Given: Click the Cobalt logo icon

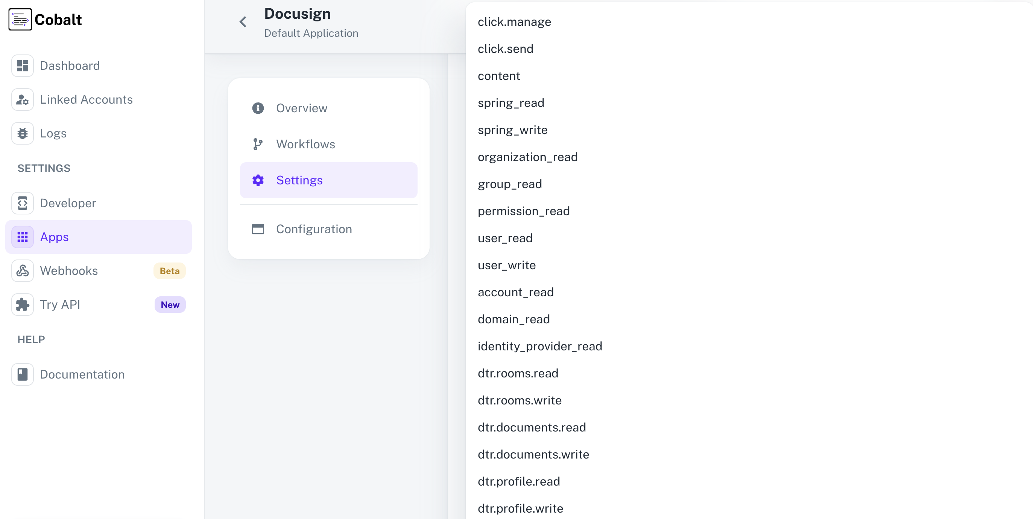Looking at the screenshot, I should pyautogui.click(x=20, y=18).
